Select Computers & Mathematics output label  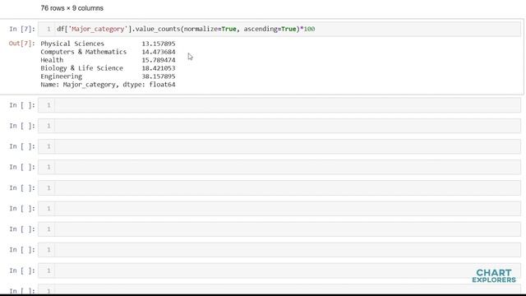click(x=84, y=52)
